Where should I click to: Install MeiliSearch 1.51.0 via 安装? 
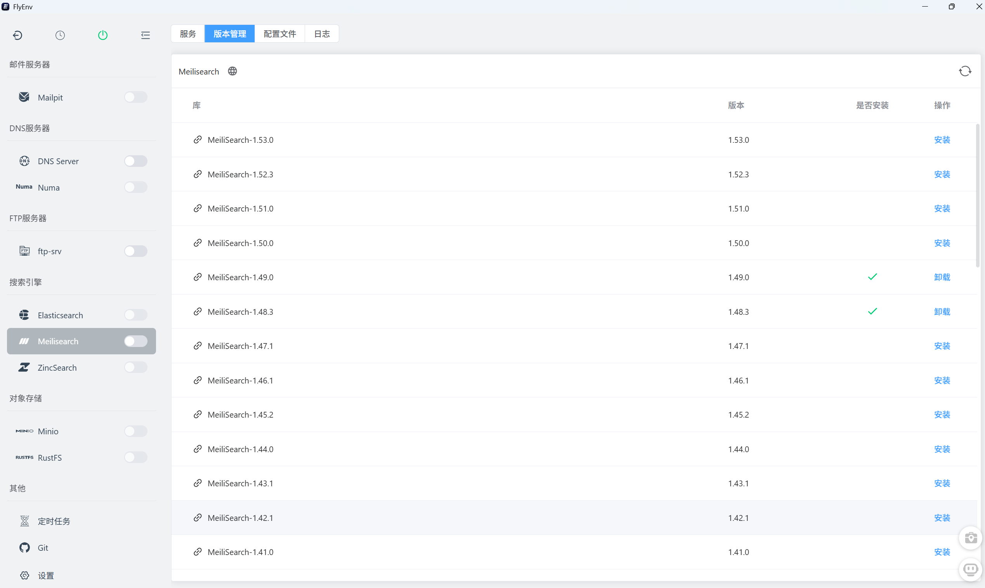[x=942, y=208]
